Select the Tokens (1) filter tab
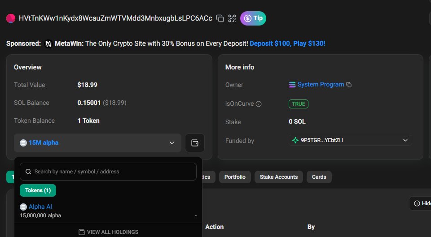 [38, 190]
